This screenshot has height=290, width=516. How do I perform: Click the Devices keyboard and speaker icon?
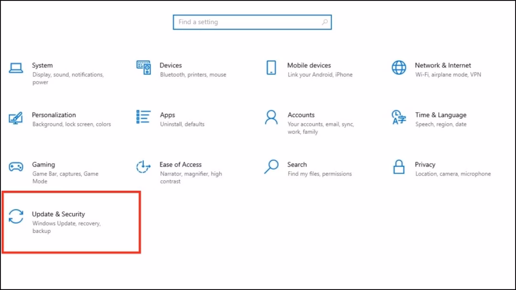click(143, 68)
